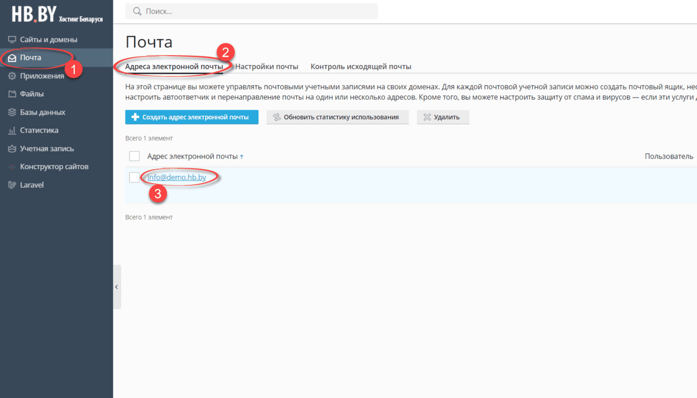Image resolution: width=697 pixels, height=398 pixels.
Task: Open the Laravel icon in sidebar
Action: 12,185
